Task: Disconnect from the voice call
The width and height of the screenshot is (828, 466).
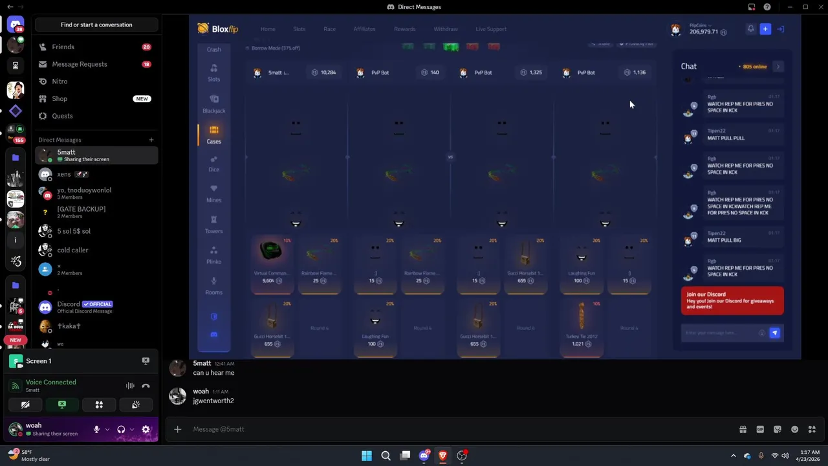Action: [x=146, y=386]
